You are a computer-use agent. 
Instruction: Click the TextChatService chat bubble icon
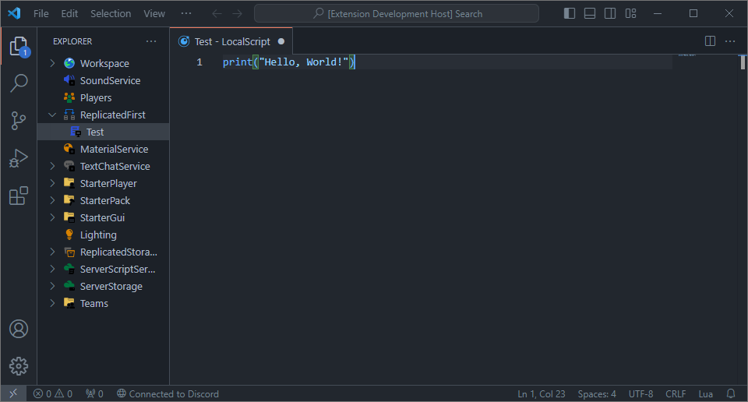69,166
